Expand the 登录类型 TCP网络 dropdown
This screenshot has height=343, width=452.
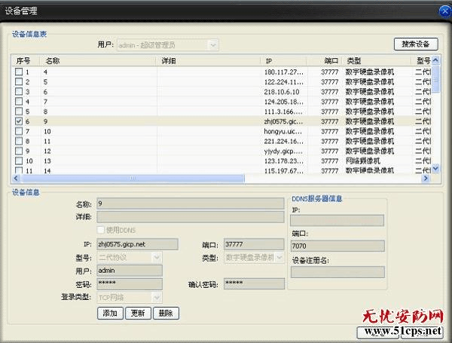point(157,298)
